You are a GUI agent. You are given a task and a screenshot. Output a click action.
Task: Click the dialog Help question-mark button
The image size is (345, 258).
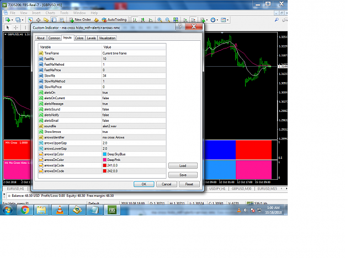tap(180, 26)
